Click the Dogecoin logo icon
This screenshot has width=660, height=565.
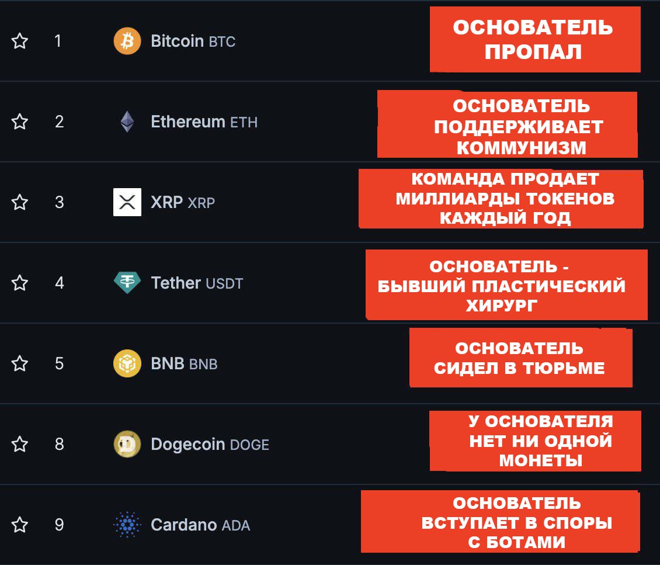coord(127,445)
